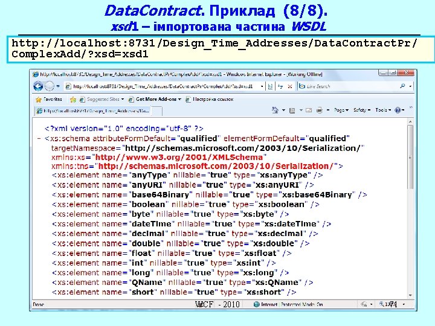Refresh the page with the Refresh icon
435x326 pixels.
(x=280, y=86)
